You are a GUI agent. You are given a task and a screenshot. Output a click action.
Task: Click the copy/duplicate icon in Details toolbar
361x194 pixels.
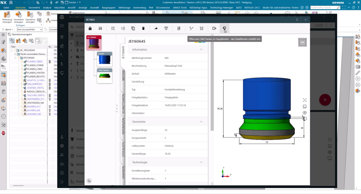point(133,28)
